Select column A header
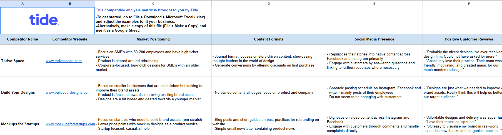Viewport: 502px width, 135px height. (23, 4)
